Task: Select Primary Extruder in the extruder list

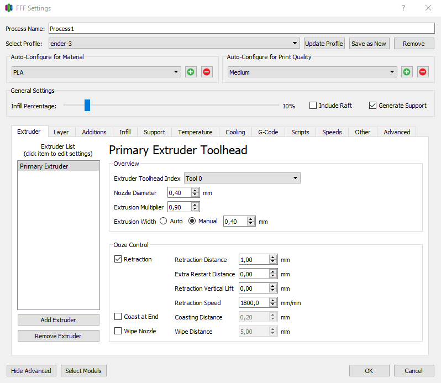Action: tap(59, 166)
